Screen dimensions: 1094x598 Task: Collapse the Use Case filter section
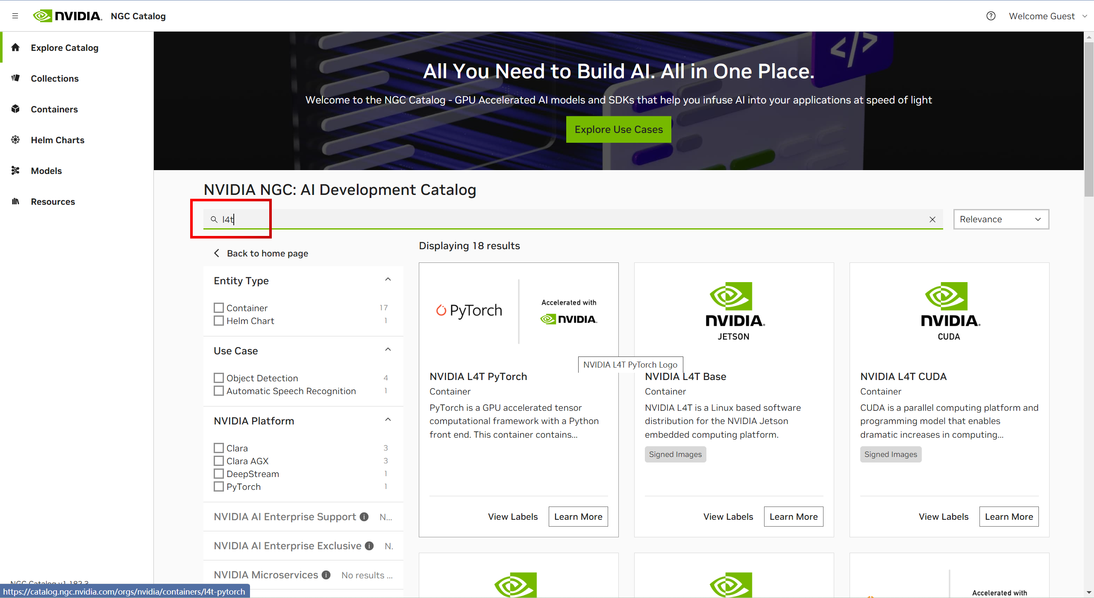coord(388,349)
